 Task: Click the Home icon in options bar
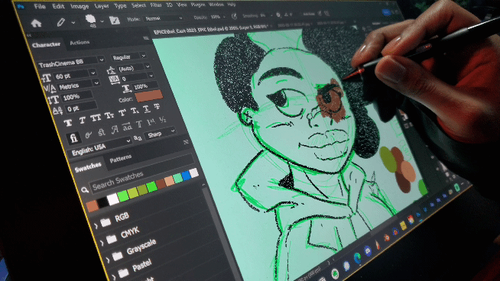pyautogui.click(x=36, y=23)
